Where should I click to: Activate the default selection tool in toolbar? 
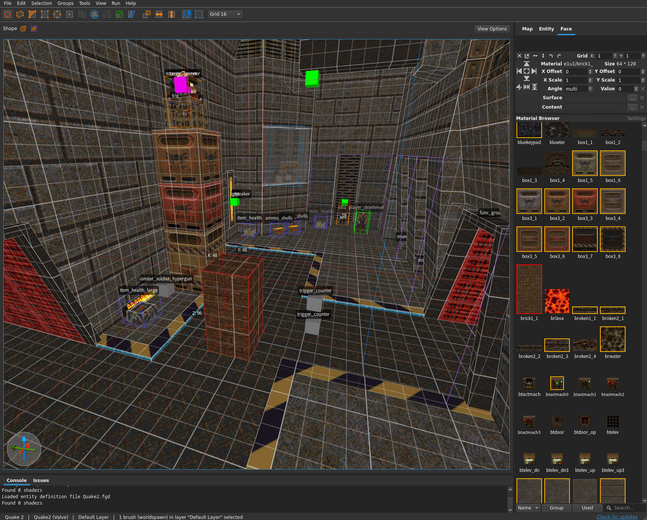[8, 14]
